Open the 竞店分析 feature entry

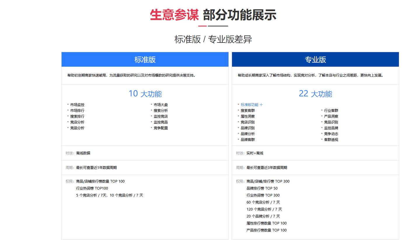pos(77,122)
